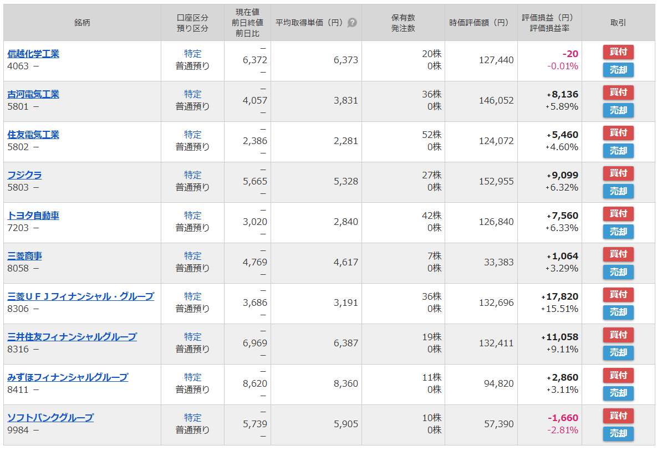Click the valuation amount 33,383
The height and width of the screenshot is (451, 657).
pos(498,262)
